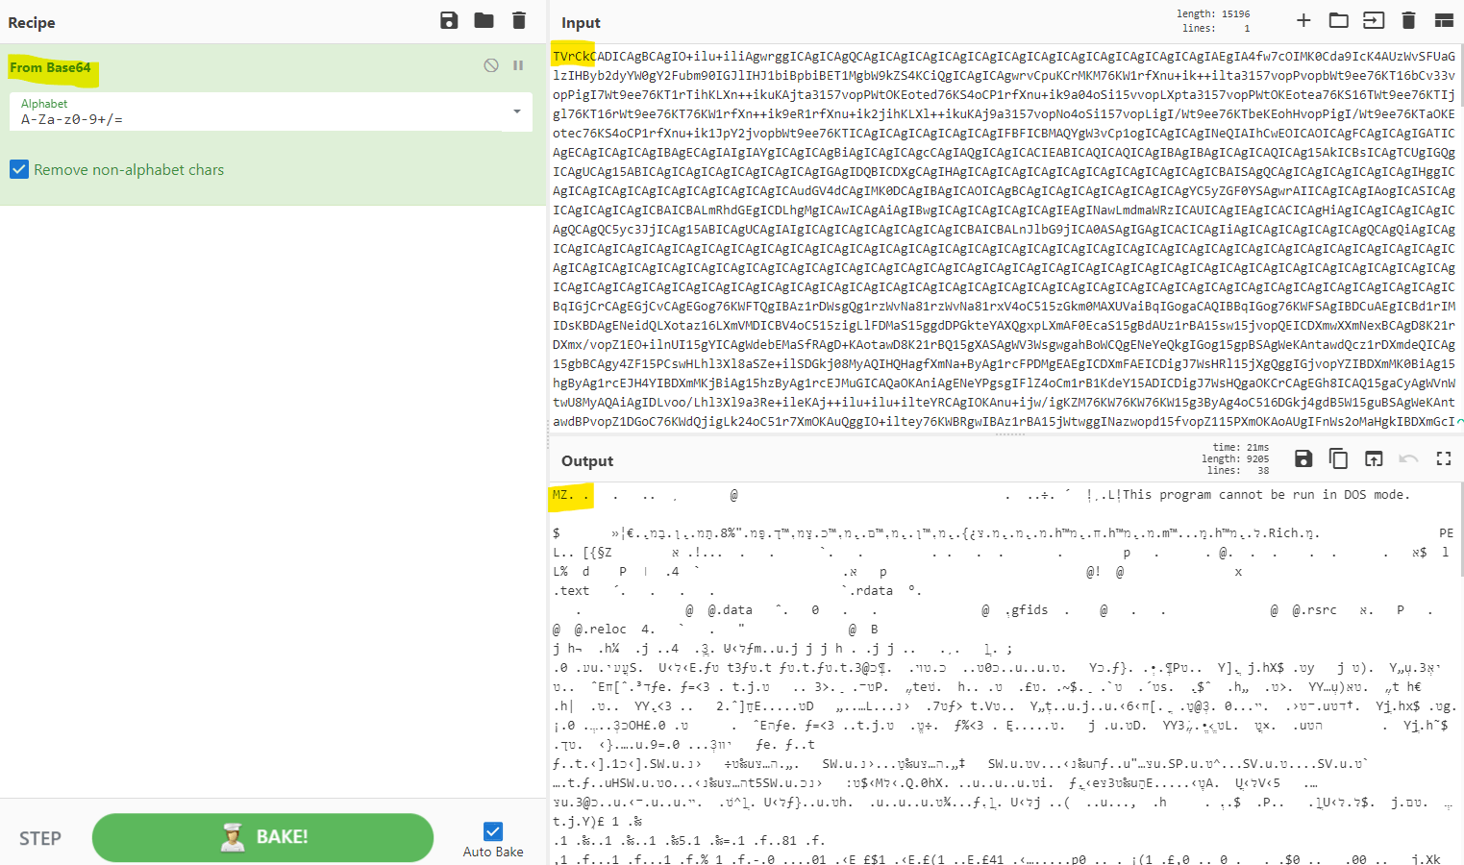Save output to file
Viewport: 1464px width, 865px height.
tap(1303, 458)
